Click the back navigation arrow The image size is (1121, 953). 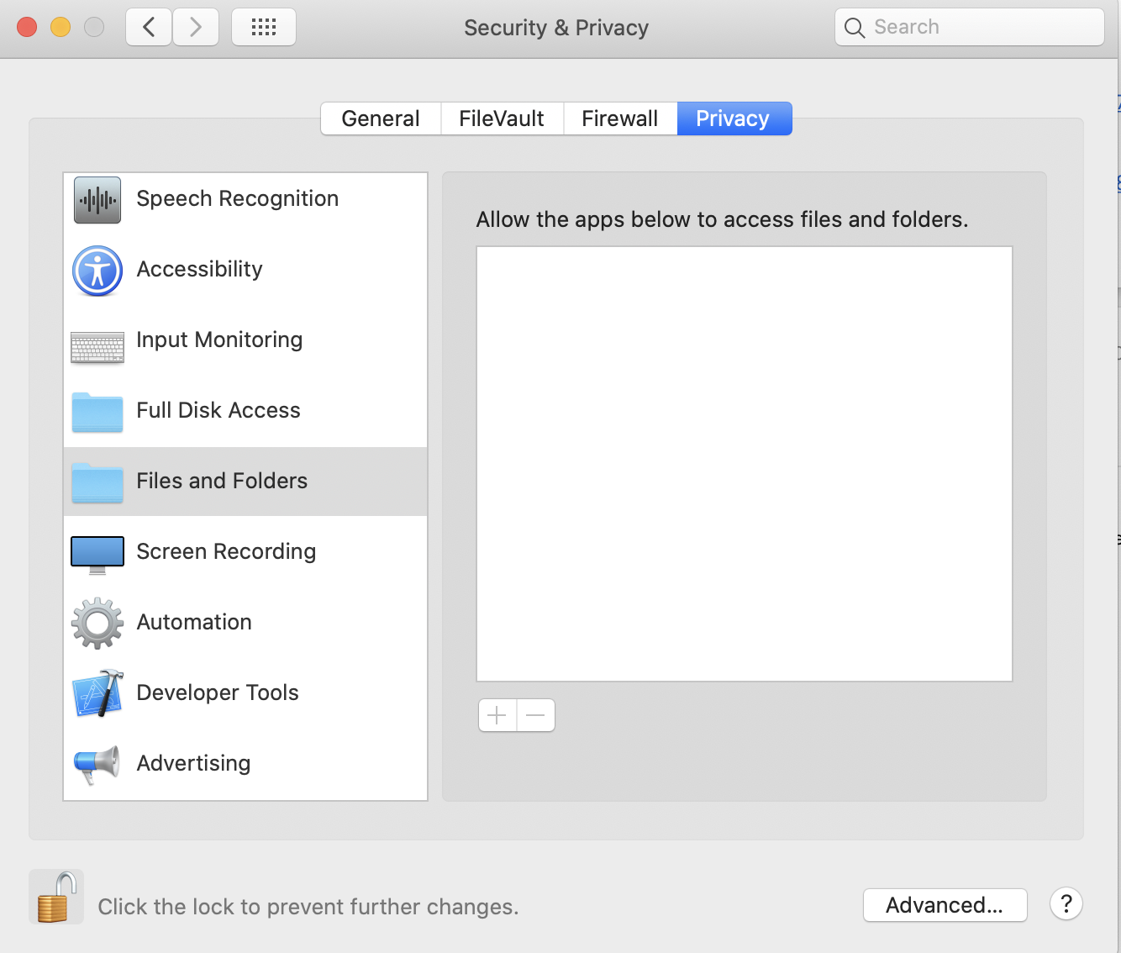click(x=148, y=26)
